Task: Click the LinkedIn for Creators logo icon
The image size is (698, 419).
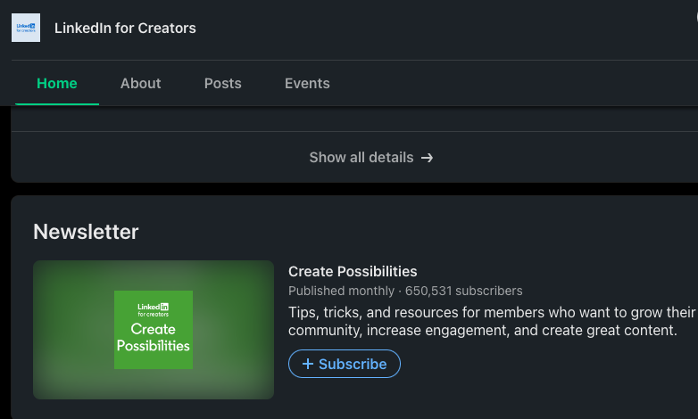Action: click(26, 28)
